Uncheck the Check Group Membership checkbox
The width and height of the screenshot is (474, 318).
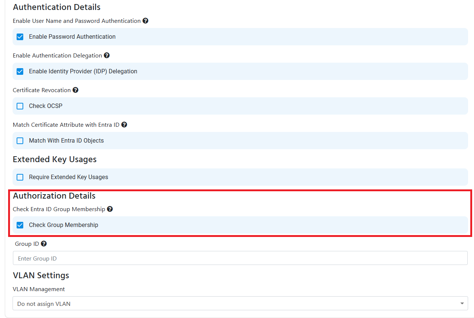tap(20, 225)
